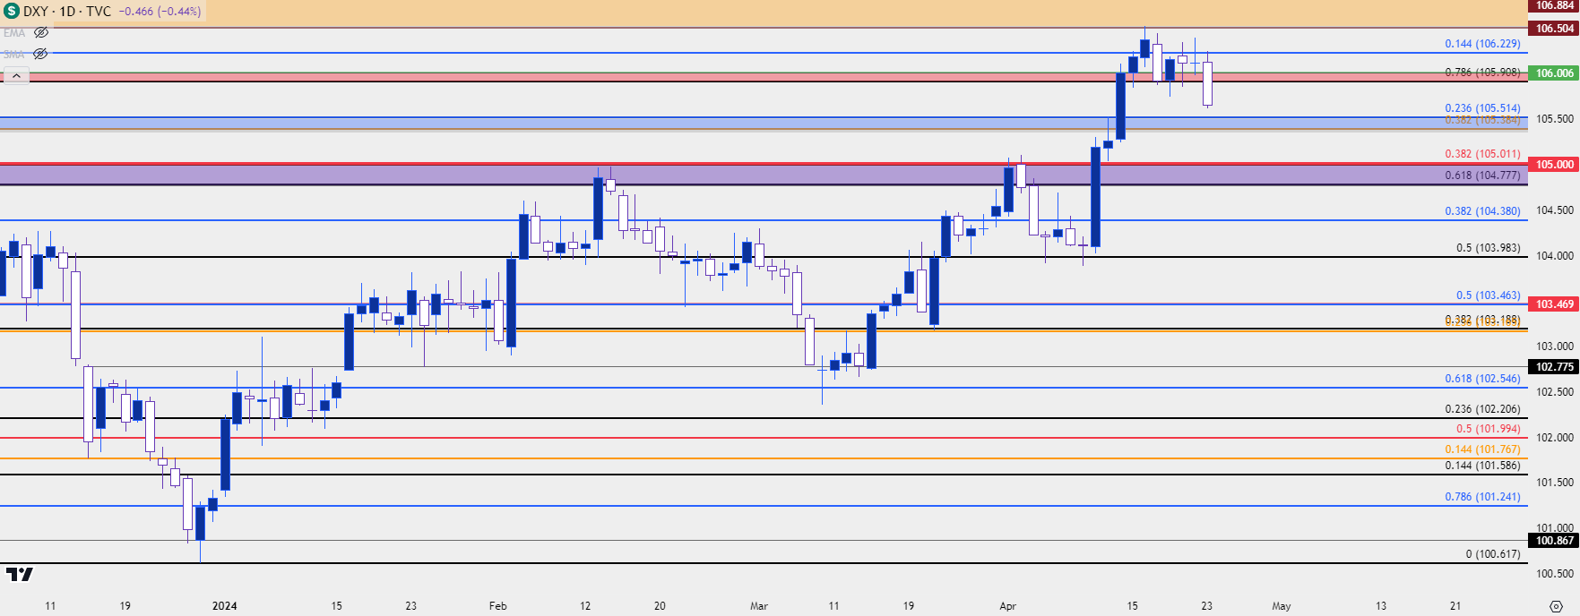Click the black 102.775 price label
The image size is (1580, 616).
(1554, 367)
